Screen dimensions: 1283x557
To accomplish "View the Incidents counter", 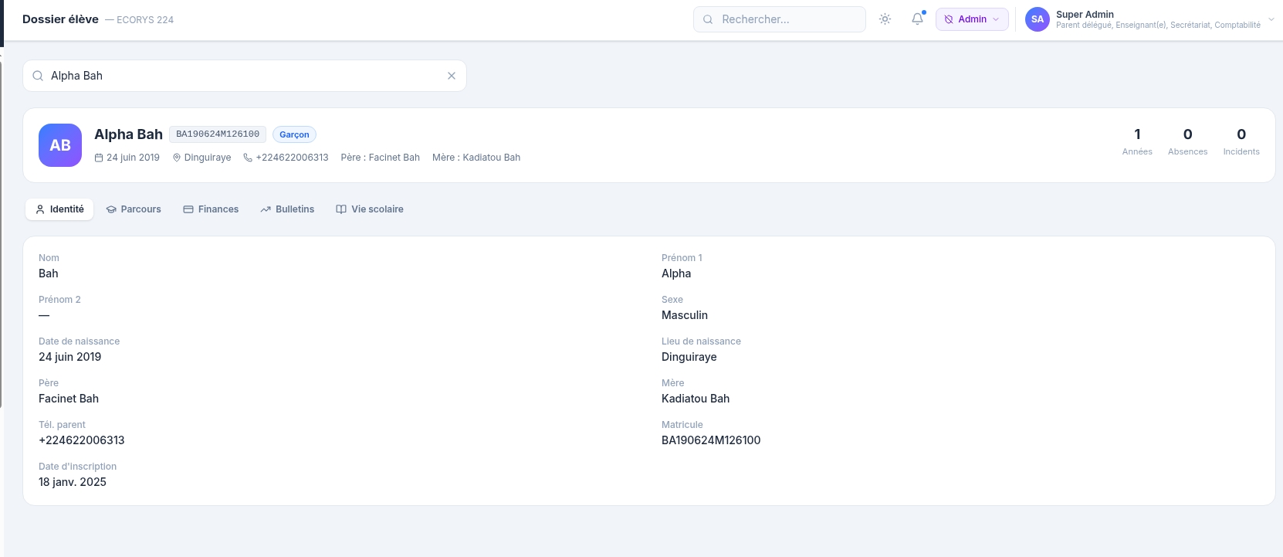I will coord(1241,141).
